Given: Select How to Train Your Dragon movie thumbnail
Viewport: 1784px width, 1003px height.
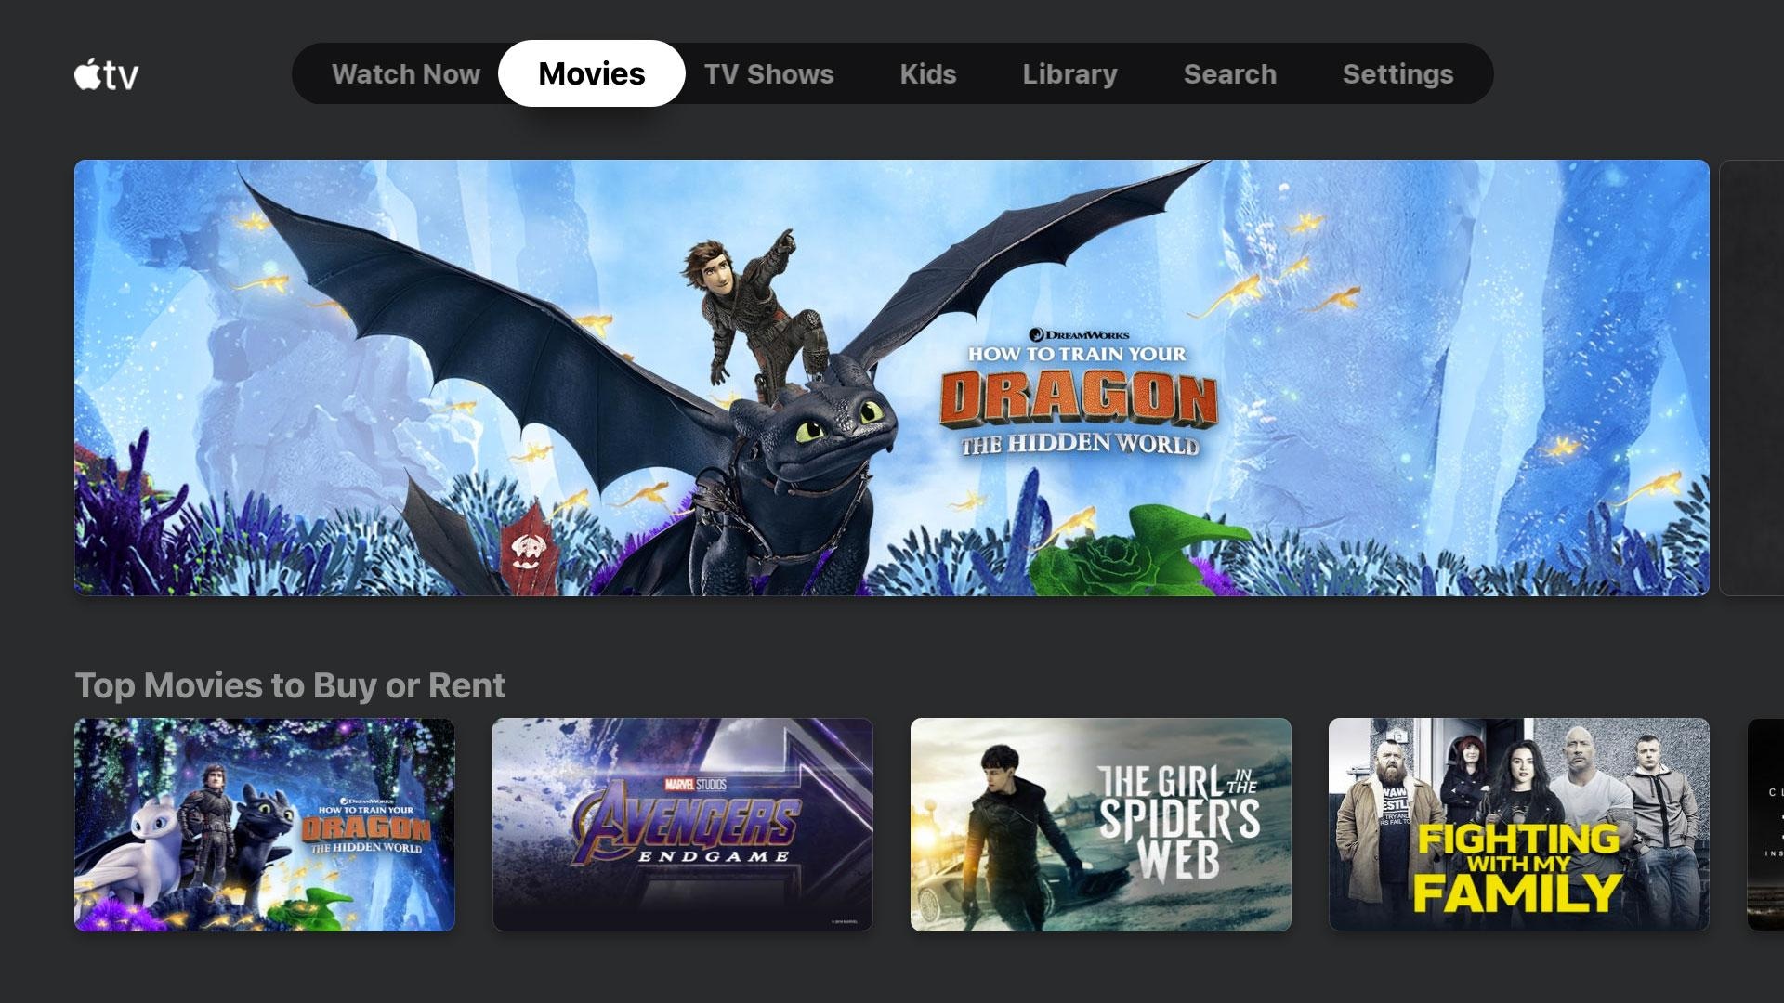Looking at the screenshot, I should coord(265,825).
